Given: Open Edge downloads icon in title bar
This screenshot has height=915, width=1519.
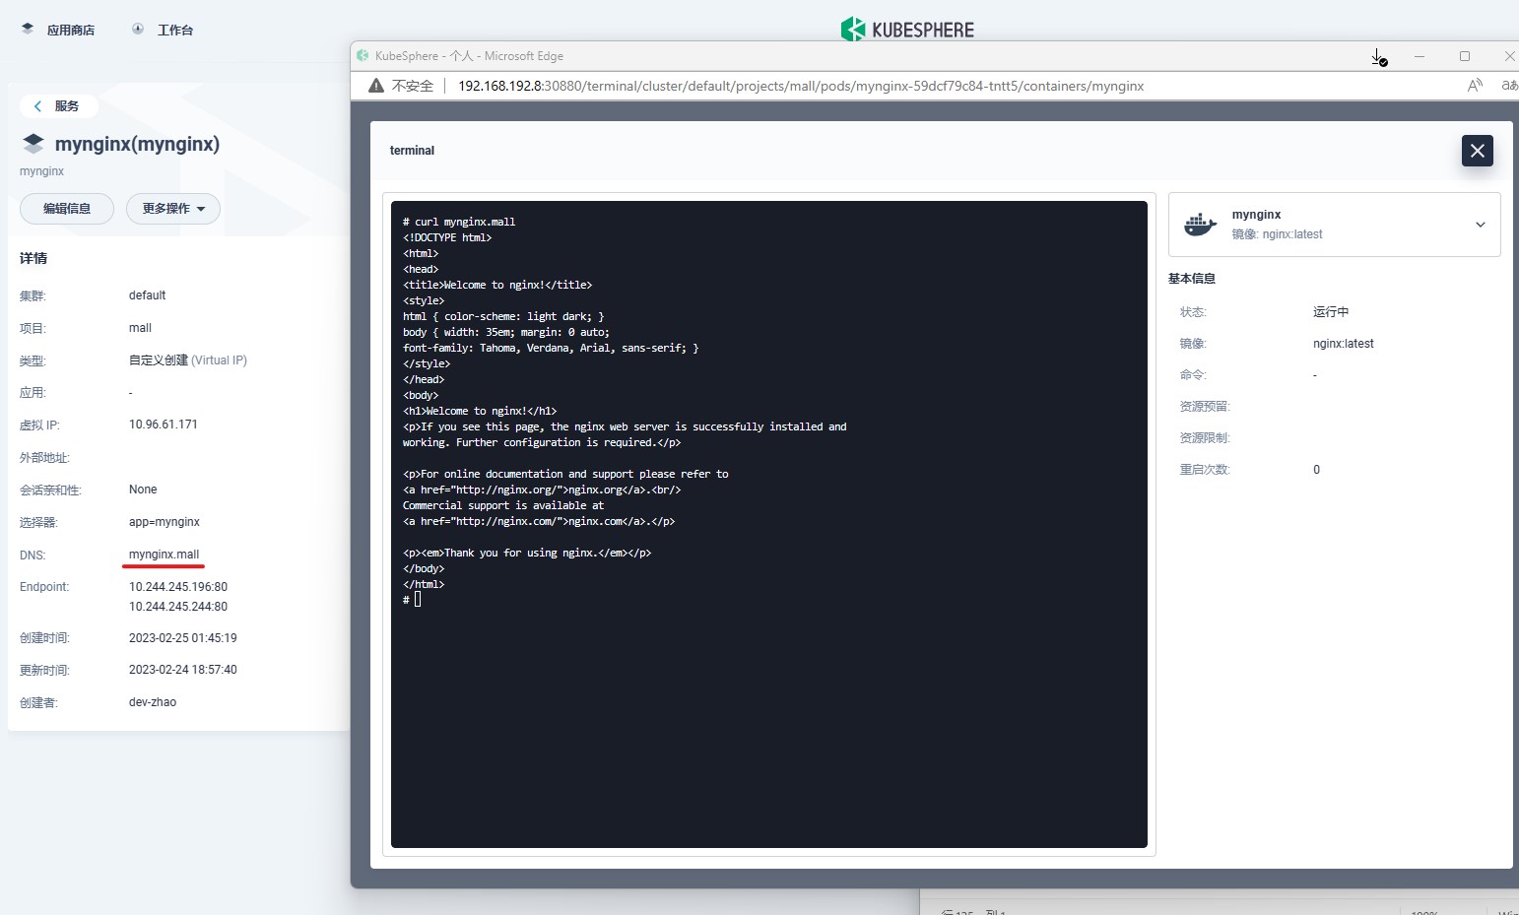Looking at the screenshot, I should point(1379,57).
